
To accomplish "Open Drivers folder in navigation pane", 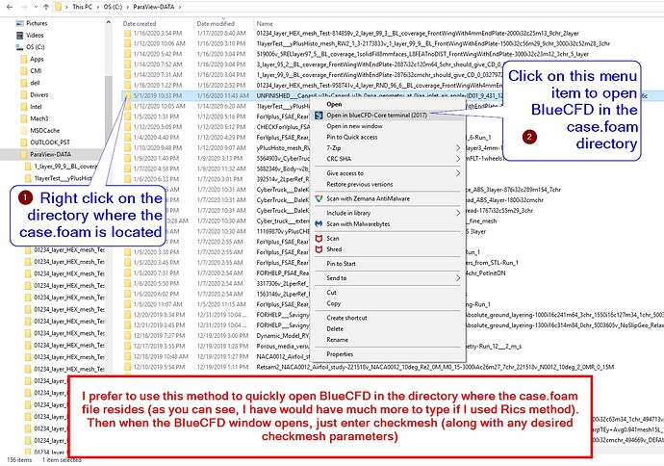I will click(38, 94).
